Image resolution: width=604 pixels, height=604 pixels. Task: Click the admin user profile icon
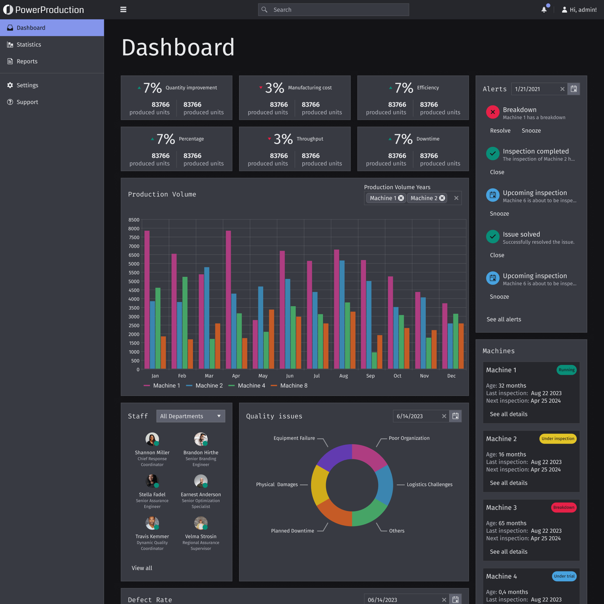(564, 10)
